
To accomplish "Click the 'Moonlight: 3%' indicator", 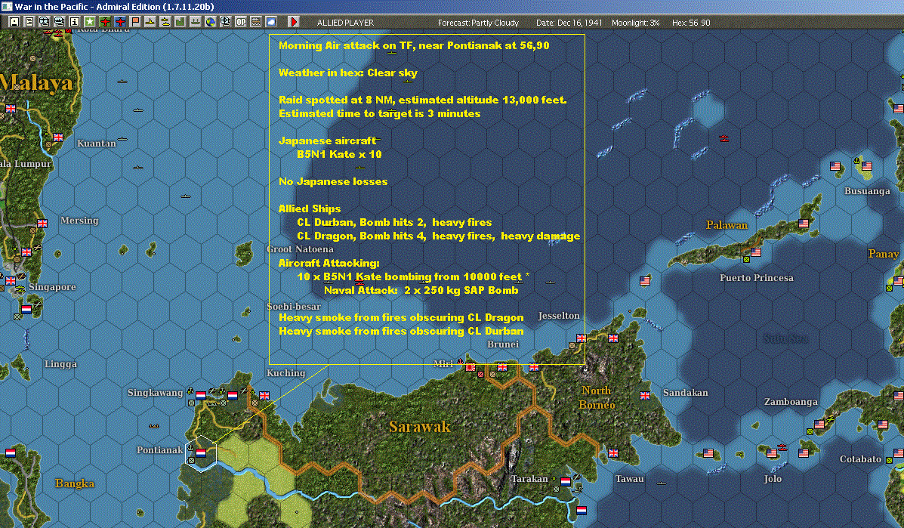I will click(x=635, y=23).
